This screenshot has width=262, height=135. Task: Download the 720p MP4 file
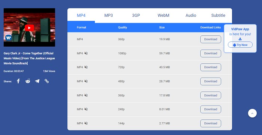(211, 67)
